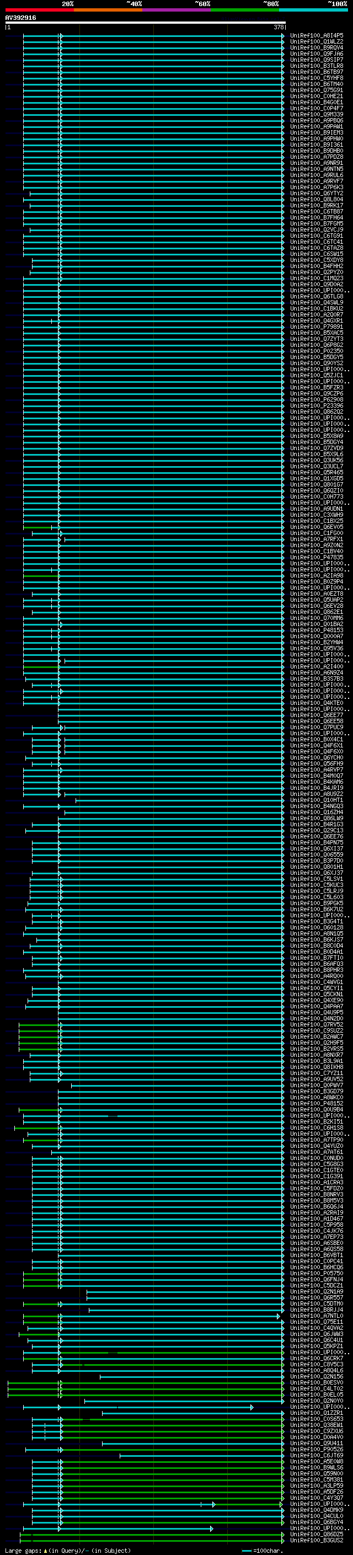The width and height of the screenshot is (353, 1555).
Task: Click the query name AV392916
Action: [20, 18]
